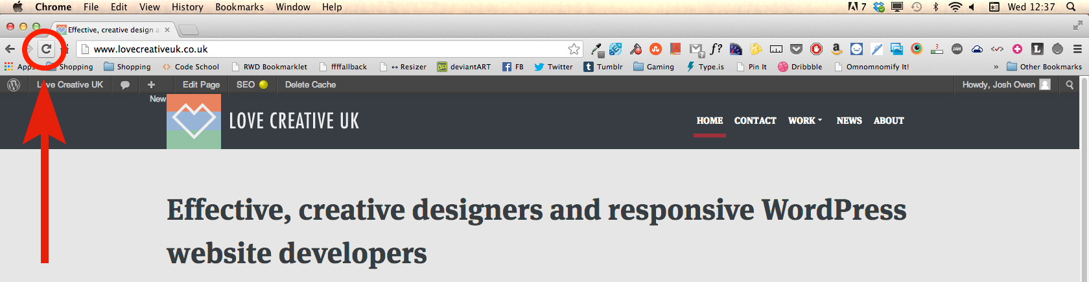Viewport: 1089px width, 282px height.
Task: Click the WordPress logo in admin bar
Action: point(13,85)
